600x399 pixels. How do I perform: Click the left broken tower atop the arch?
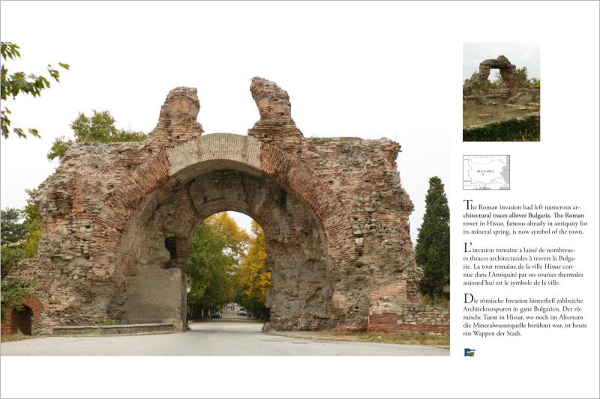tap(178, 112)
